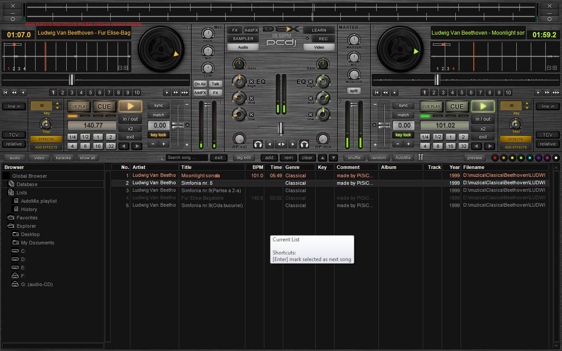Kill the left deck mid EQ
The height and width of the screenshot is (351, 562).
click(x=252, y=98)
